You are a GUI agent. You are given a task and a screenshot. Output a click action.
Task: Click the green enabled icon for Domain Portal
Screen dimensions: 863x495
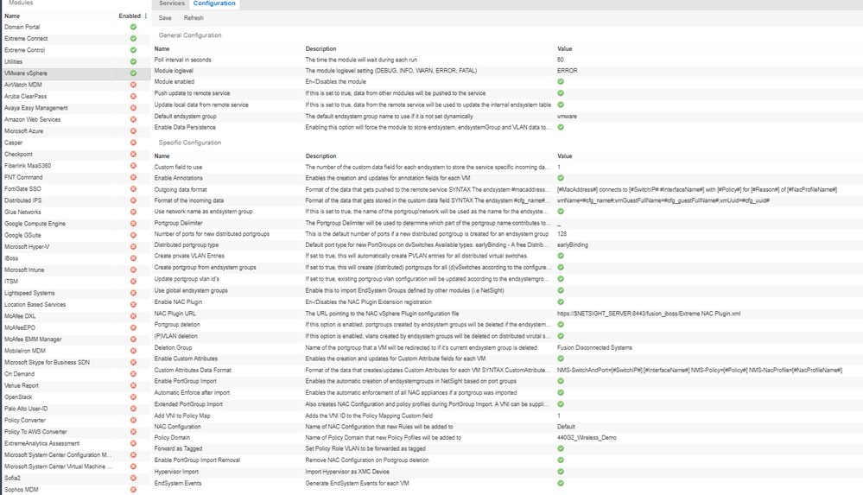pos(133,27)
